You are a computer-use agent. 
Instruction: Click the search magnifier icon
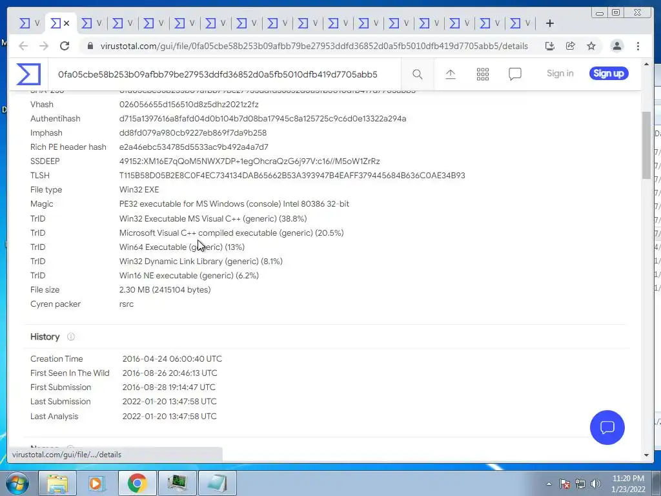418,74
